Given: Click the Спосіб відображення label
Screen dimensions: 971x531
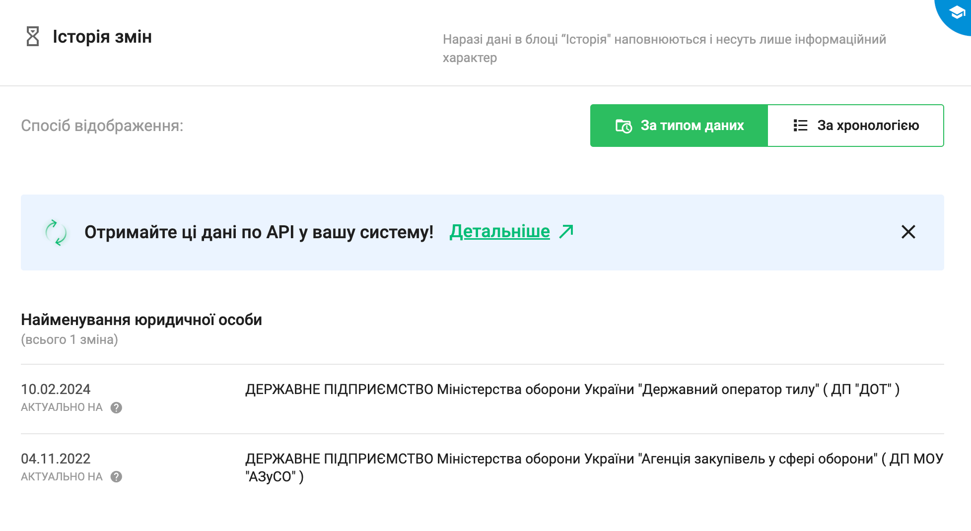Looking at the screenshot, I should click(102, 126).
